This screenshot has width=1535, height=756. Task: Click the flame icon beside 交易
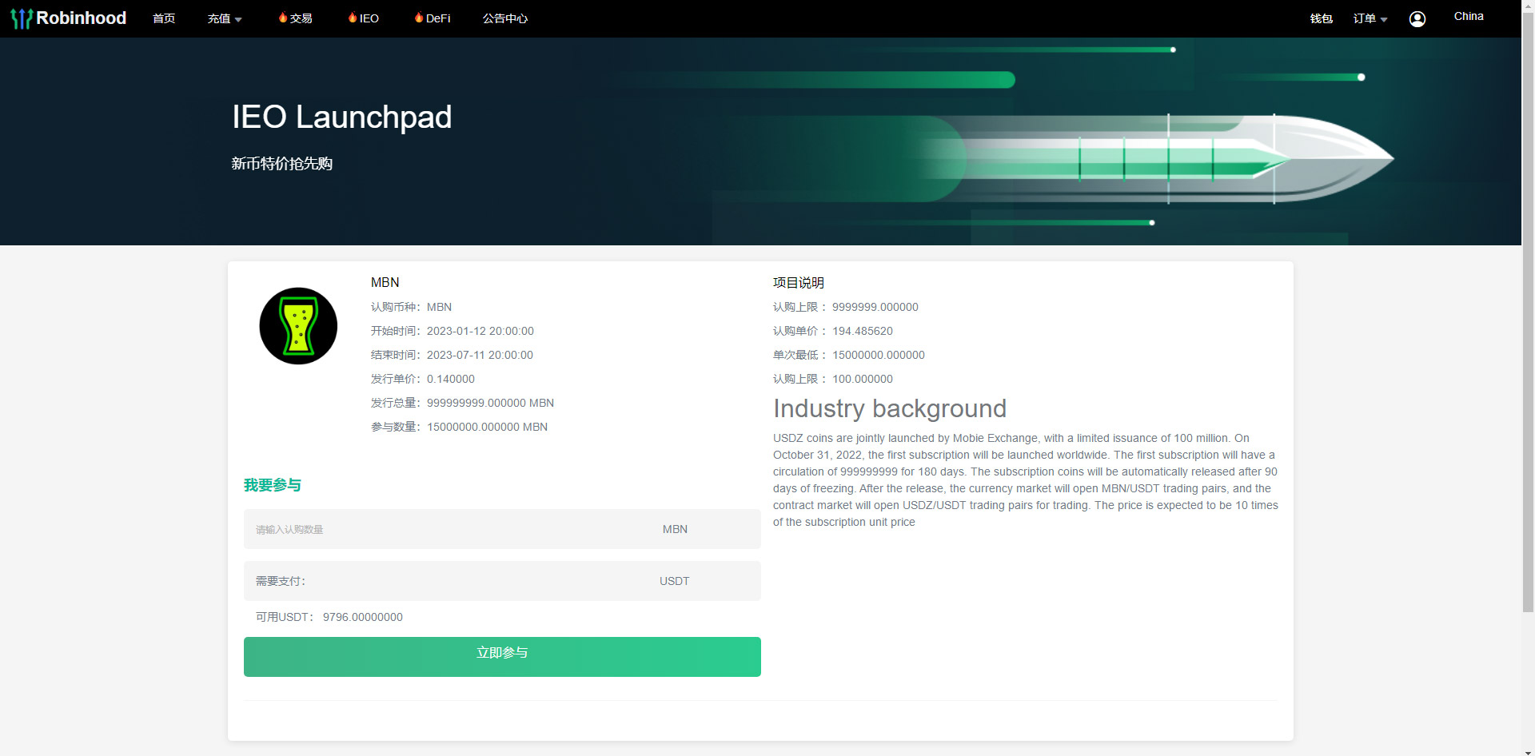click(283, 18)
